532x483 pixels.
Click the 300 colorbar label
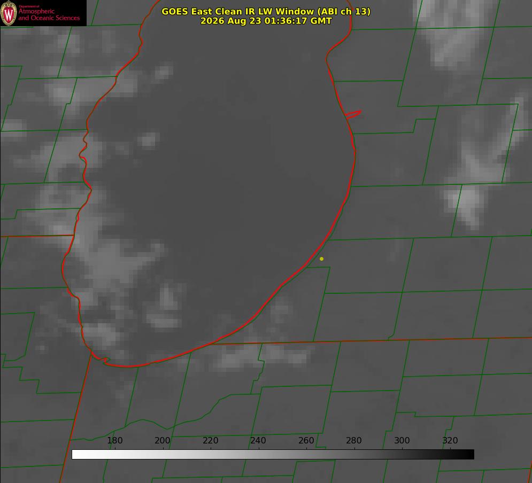(402, 440)
